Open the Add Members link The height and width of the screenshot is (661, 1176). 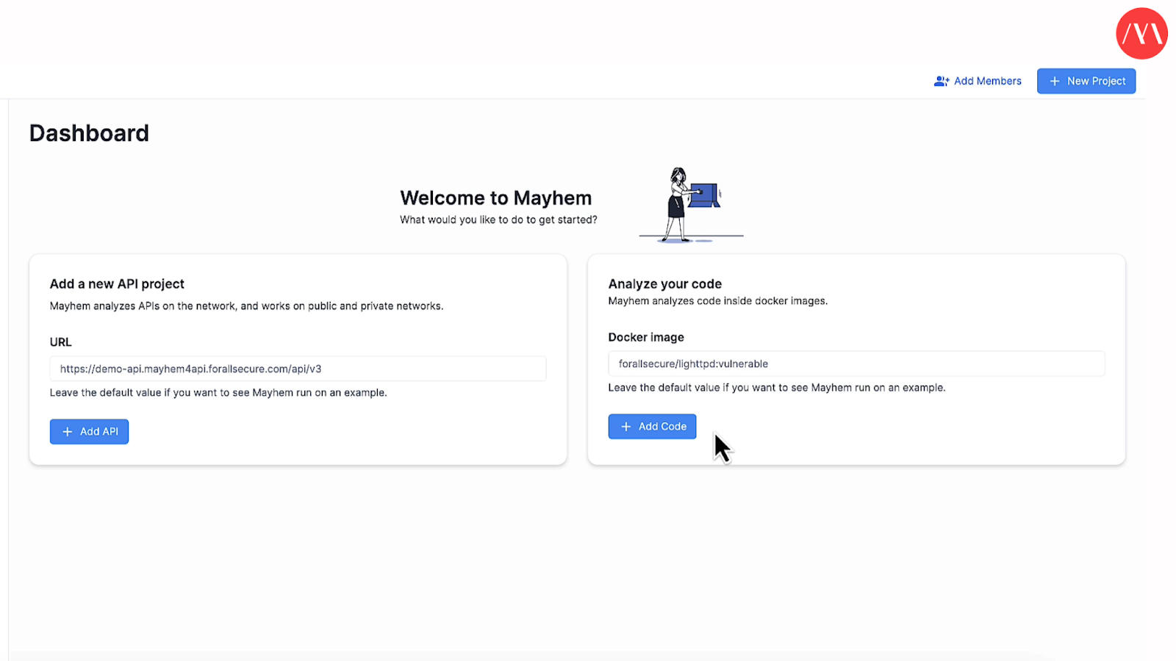(978, 81)
